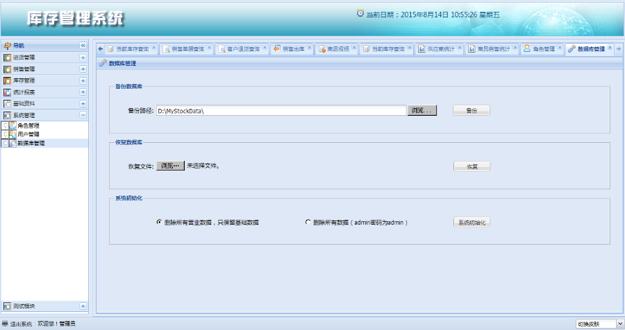This screenshot has height=330, width=625.
Task: Click the 恢复 restore button
Action: [x=472, y=166]
